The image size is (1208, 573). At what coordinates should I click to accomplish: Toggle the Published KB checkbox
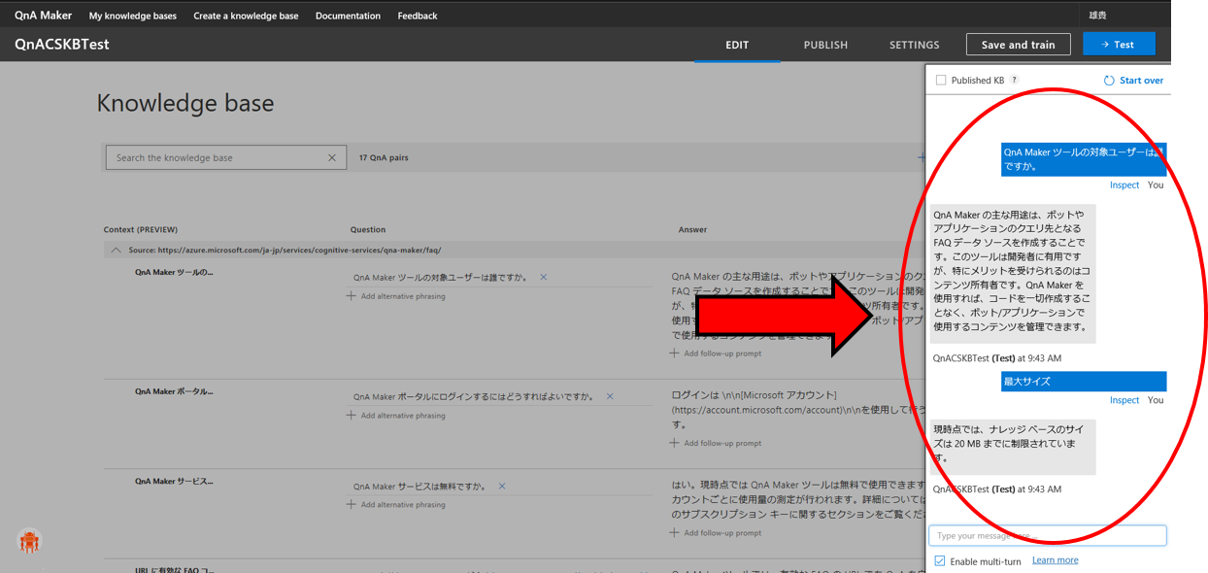(x=941, y=81)
